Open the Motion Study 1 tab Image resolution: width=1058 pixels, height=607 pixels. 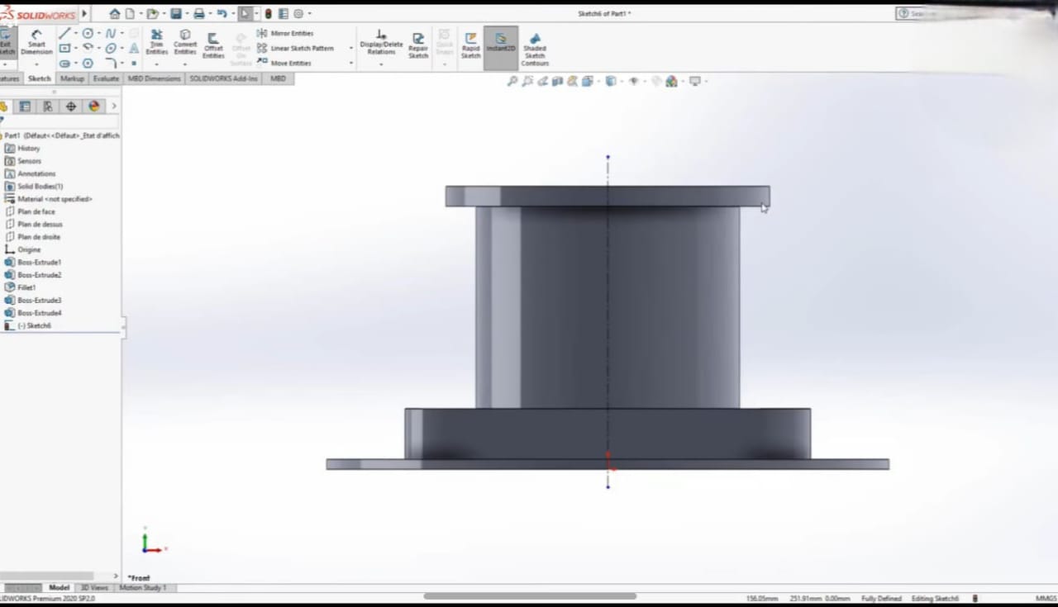(143, 588)
